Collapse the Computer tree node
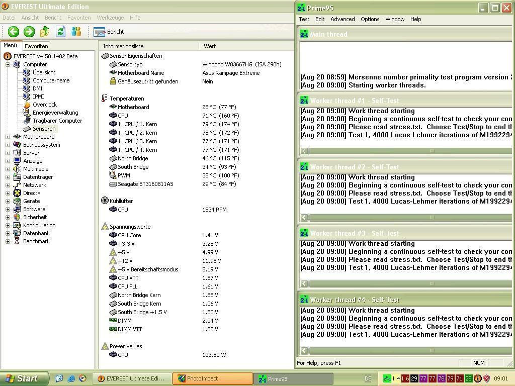 click(x=8, y=65)
